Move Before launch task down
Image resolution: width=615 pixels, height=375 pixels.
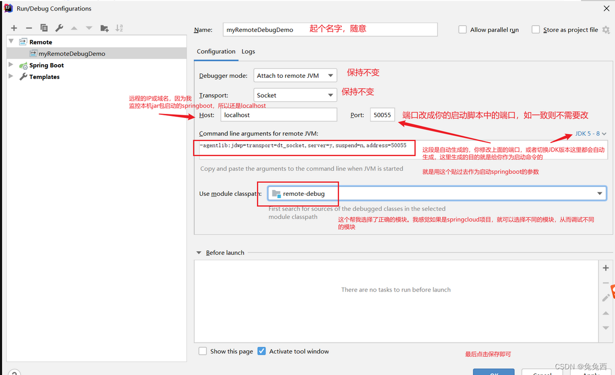click(x=606, y=328)
